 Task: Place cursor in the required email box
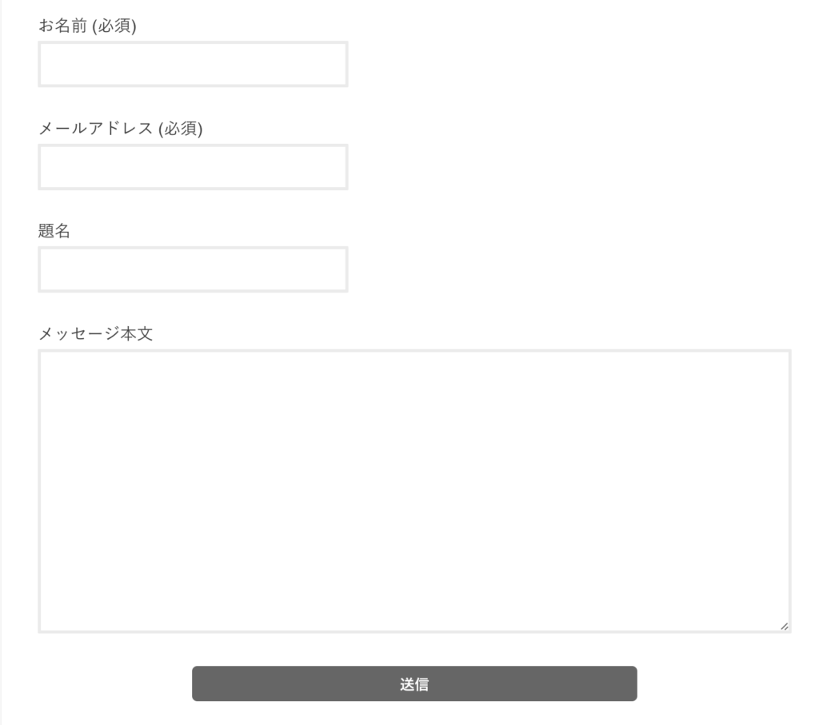[193, 167]
